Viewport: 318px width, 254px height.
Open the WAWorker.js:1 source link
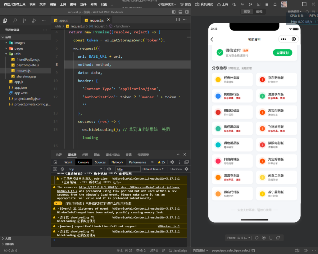coord(169,226)
